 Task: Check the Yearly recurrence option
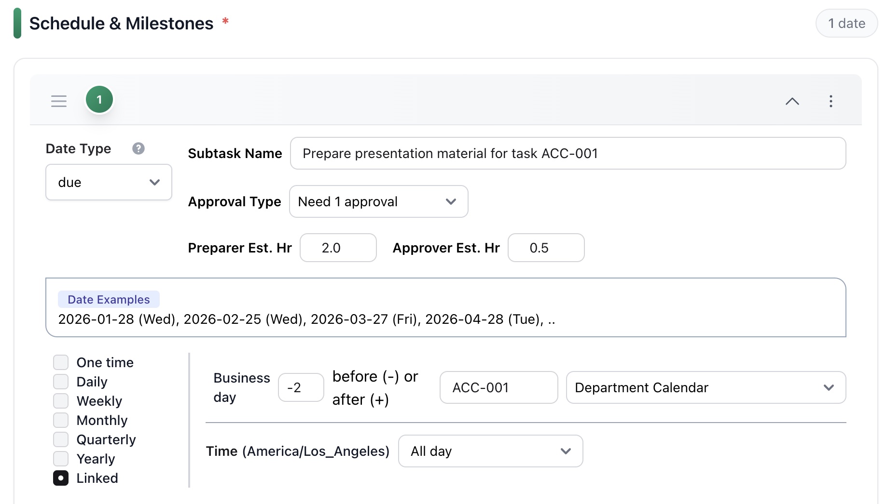coord(61,458)
